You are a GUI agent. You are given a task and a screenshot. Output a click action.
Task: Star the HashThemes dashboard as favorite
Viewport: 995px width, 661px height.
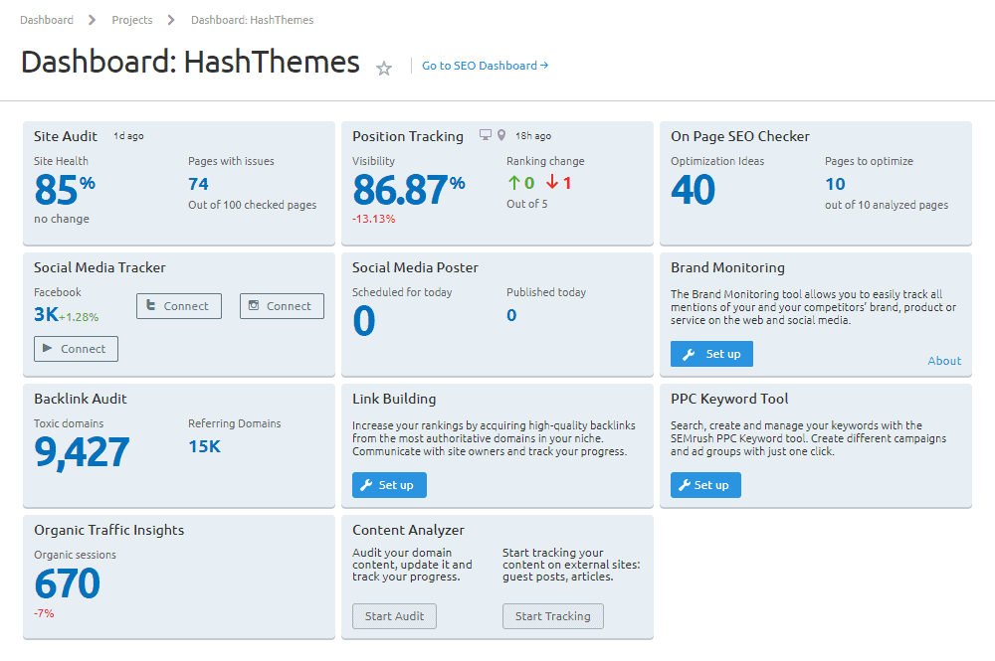pos(384,68)
